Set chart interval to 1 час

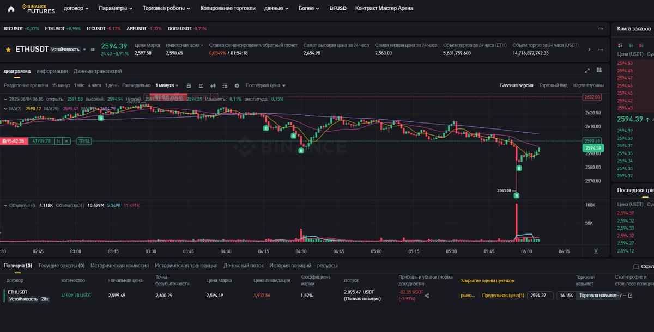click(80, 85)
